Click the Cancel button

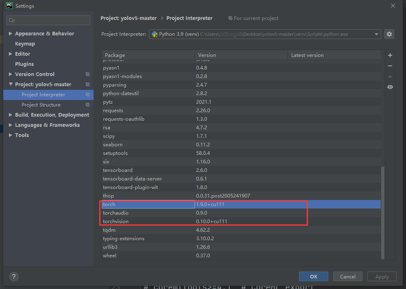347,276
